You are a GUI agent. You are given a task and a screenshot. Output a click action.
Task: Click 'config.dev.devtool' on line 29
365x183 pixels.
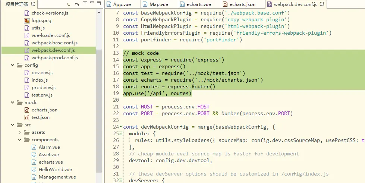tap(183, 160)
